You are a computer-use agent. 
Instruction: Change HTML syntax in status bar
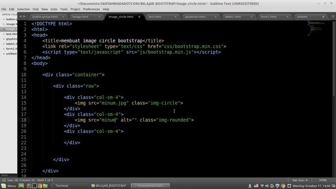tap(323, 180)
